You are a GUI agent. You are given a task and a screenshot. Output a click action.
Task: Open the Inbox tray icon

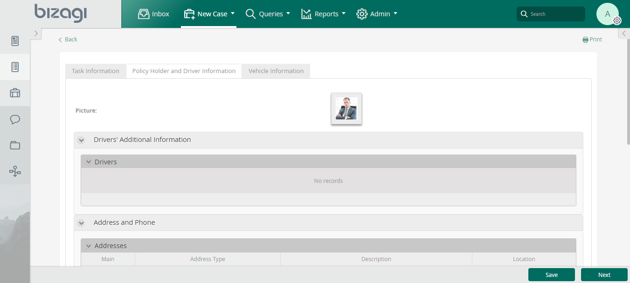click(144, 14)
